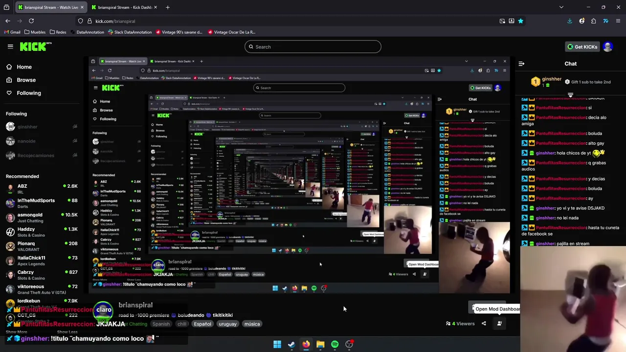
Task: Click the Spanish language tag
Action: pos(160,324)
